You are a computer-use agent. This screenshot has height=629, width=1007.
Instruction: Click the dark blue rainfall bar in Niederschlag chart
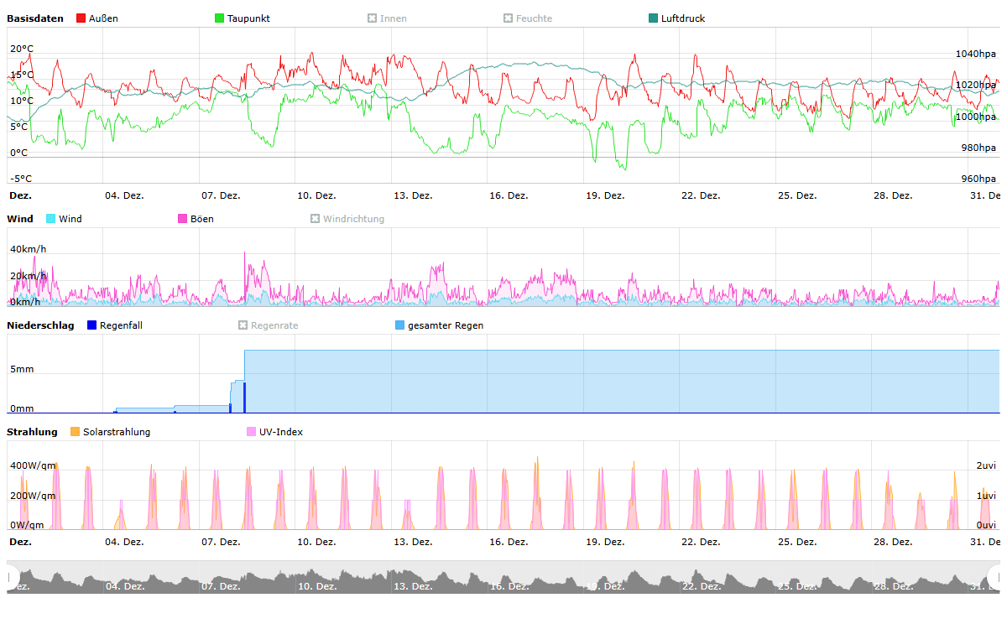(244, 398)
